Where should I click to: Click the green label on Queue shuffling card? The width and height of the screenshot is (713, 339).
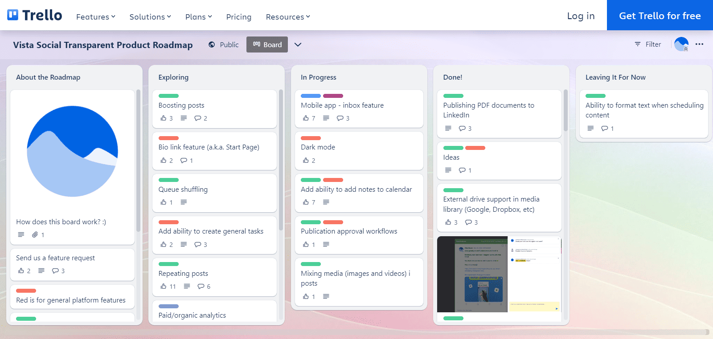(x=168, y=180)
